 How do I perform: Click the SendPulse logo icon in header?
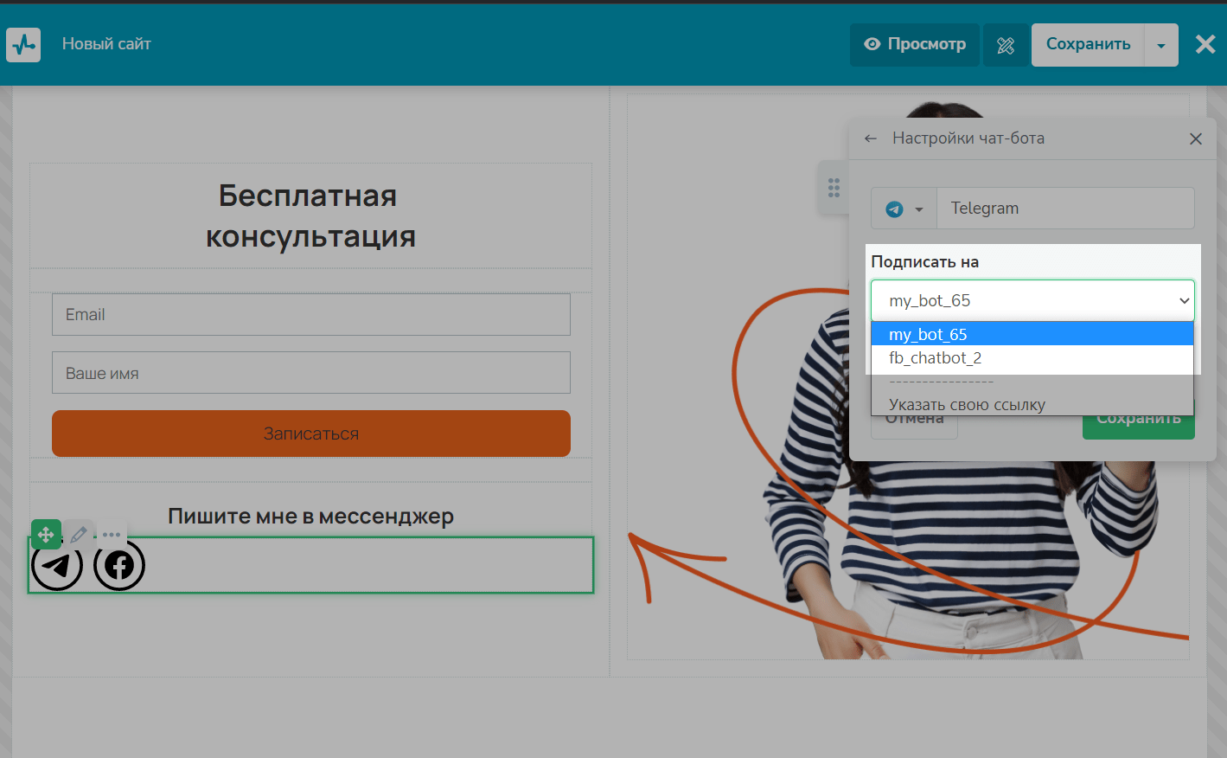tap(23, 44)
